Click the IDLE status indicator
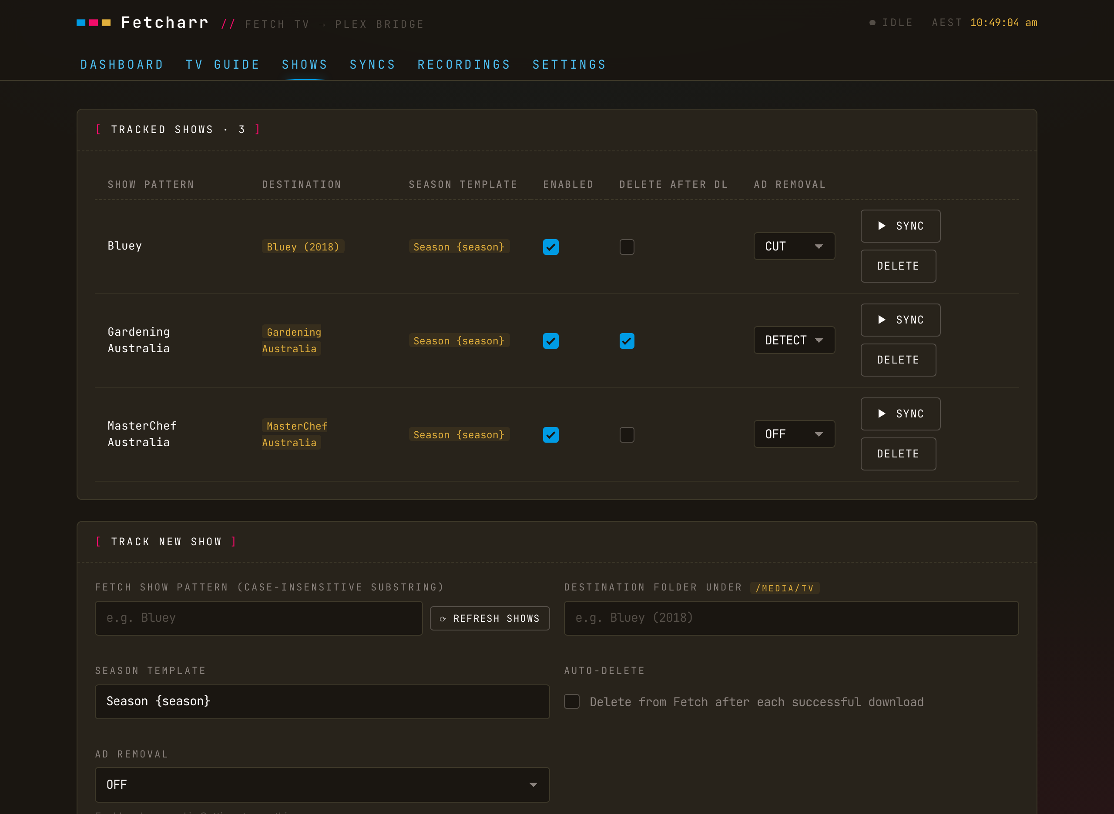 pyautogui.click(x=891, y=23)
